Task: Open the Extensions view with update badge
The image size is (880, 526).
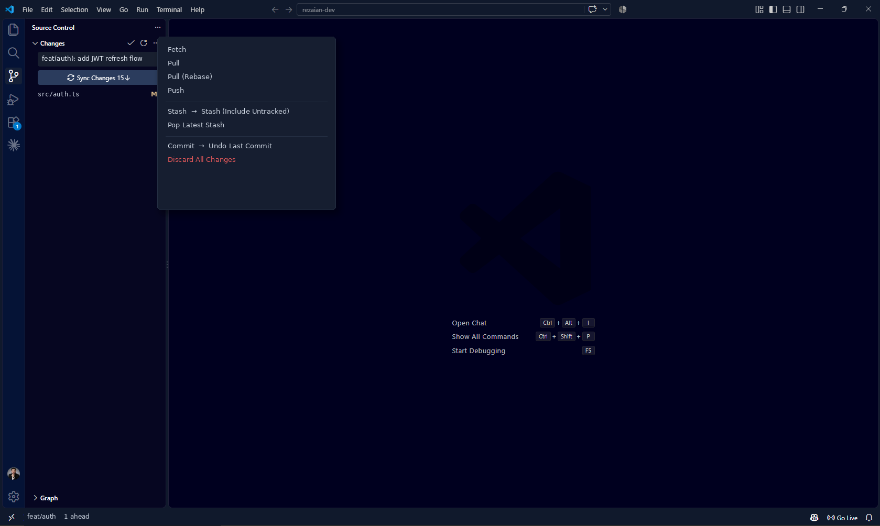Action: coord(14,123)
